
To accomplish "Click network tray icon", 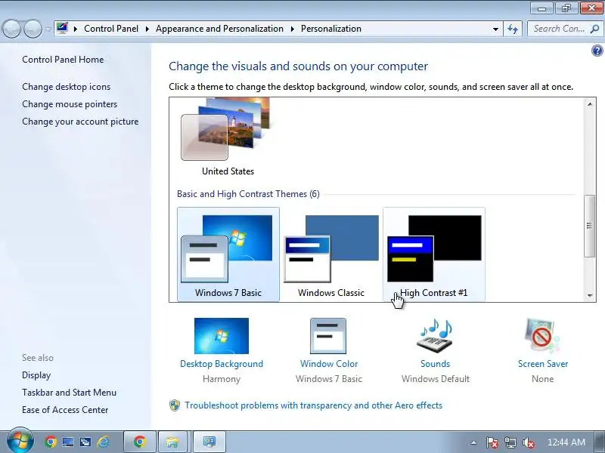I will [x=510, y=442].
